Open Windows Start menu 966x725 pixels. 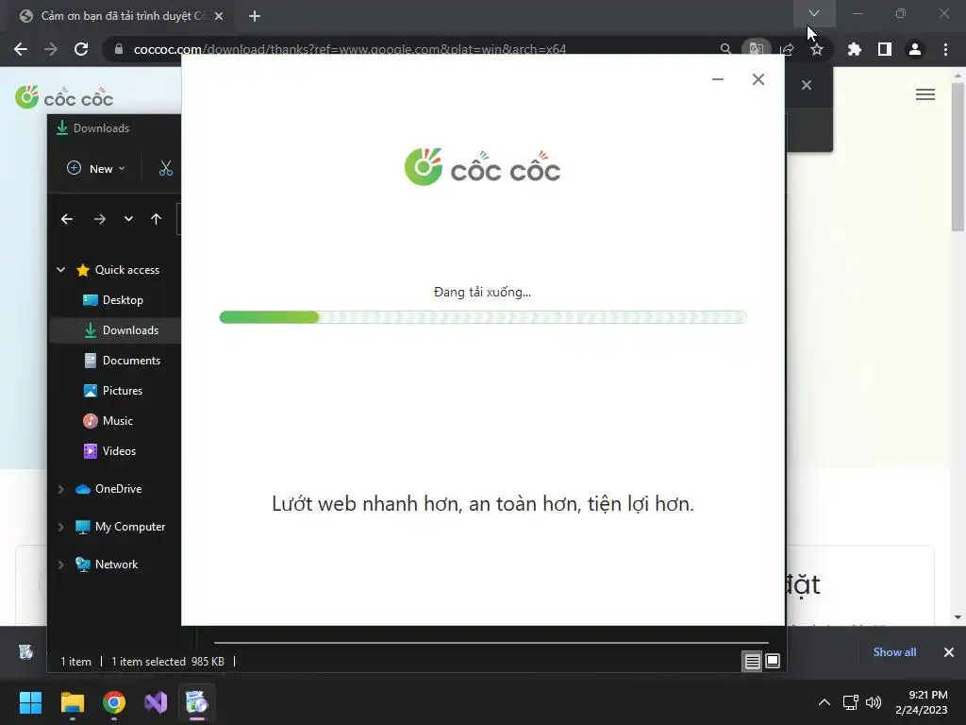pos(30,702)
